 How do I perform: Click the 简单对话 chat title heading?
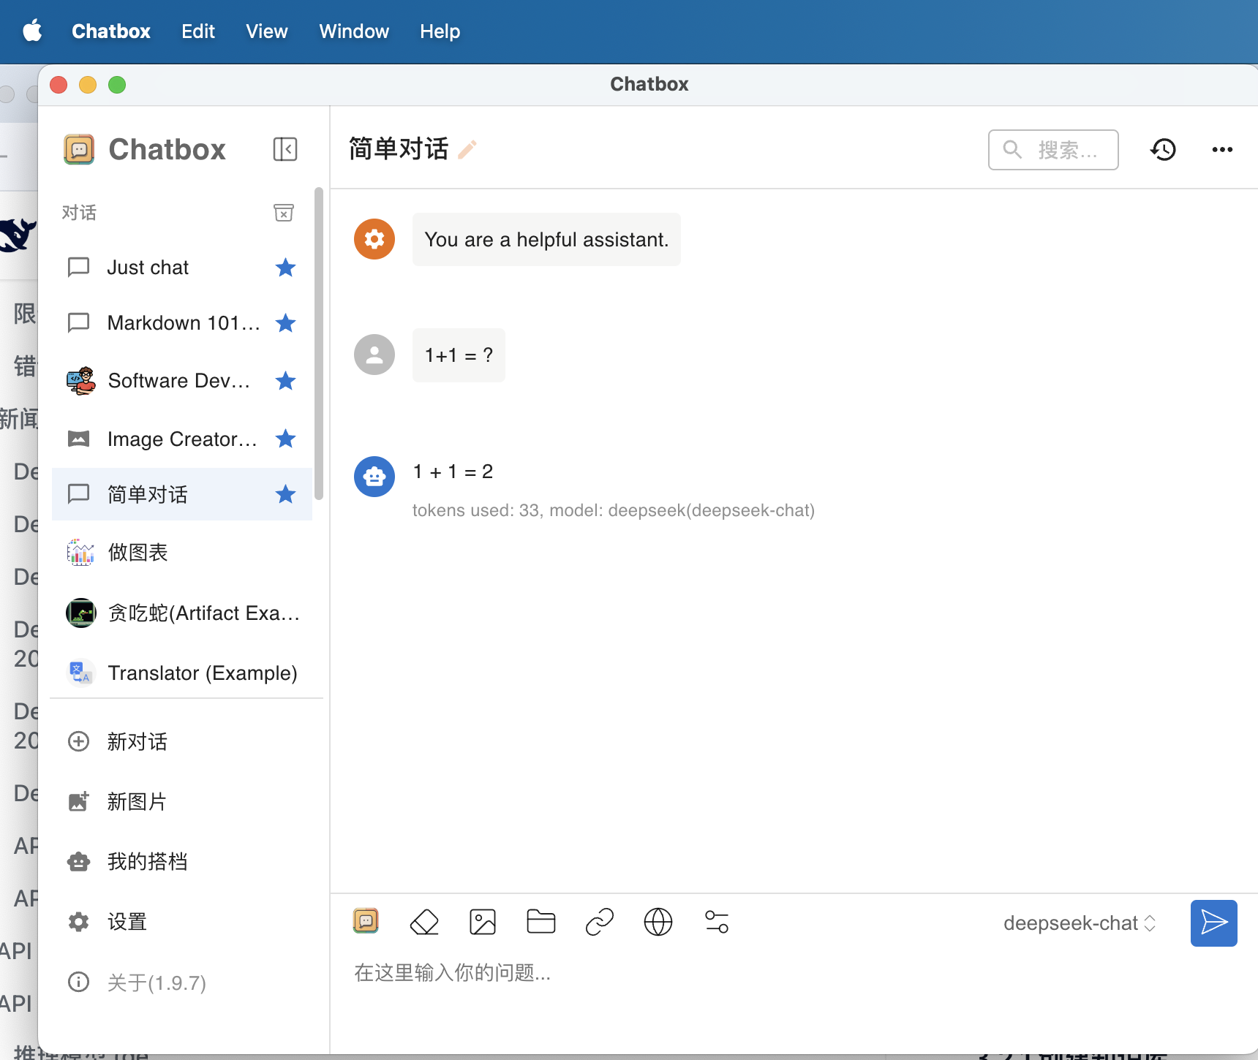(x=398, y=149)
